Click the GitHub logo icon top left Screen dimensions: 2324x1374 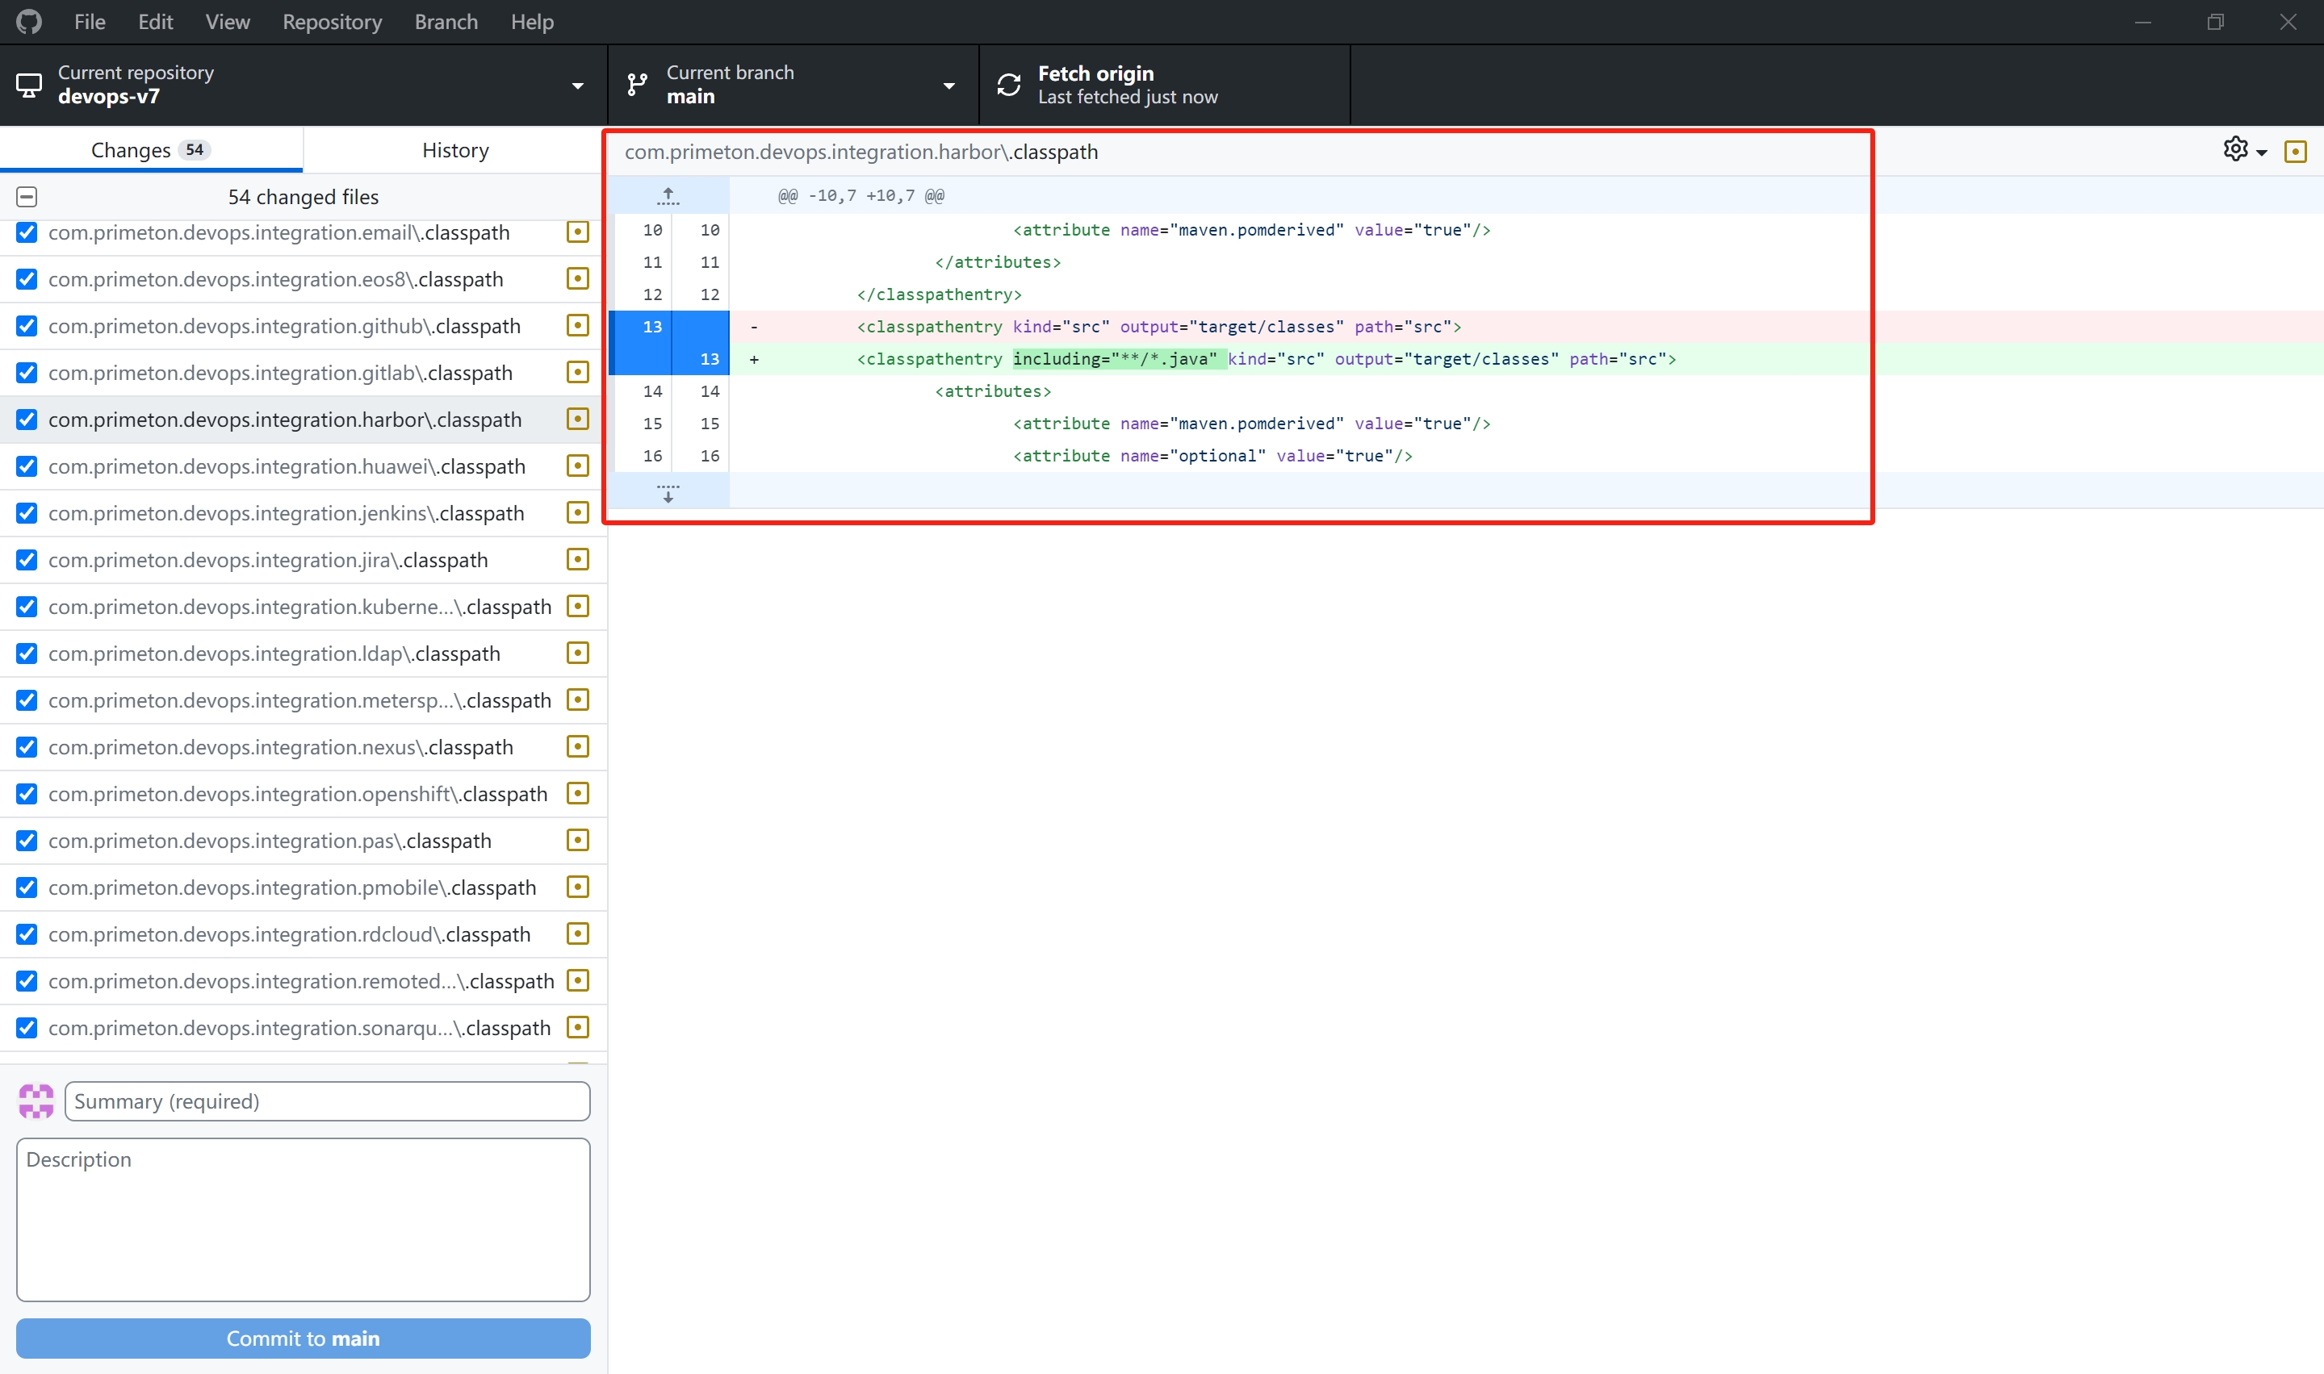tap(27, 21)
